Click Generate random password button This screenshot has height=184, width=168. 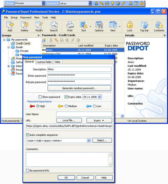click(x=79, y=88)
